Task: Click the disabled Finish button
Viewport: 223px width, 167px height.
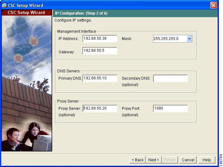Action: [170, 160]
